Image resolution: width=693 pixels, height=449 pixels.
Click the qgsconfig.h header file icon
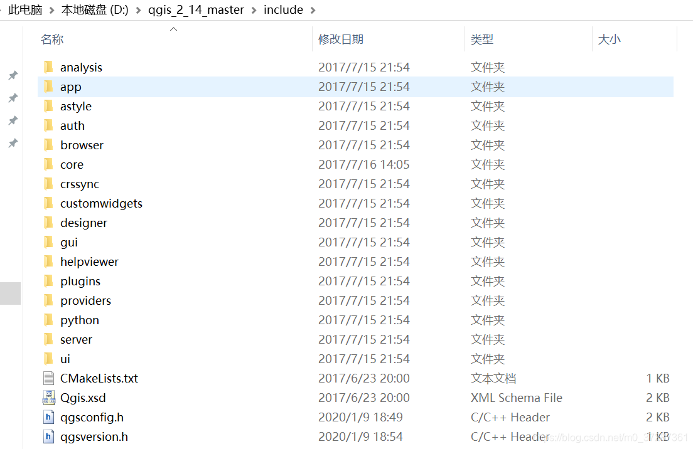(48, 417)
